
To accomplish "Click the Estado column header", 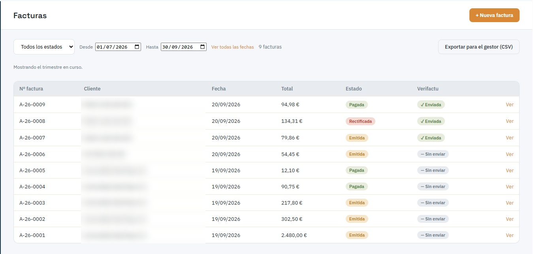I will pyautogui.click(x=354, y=89).
